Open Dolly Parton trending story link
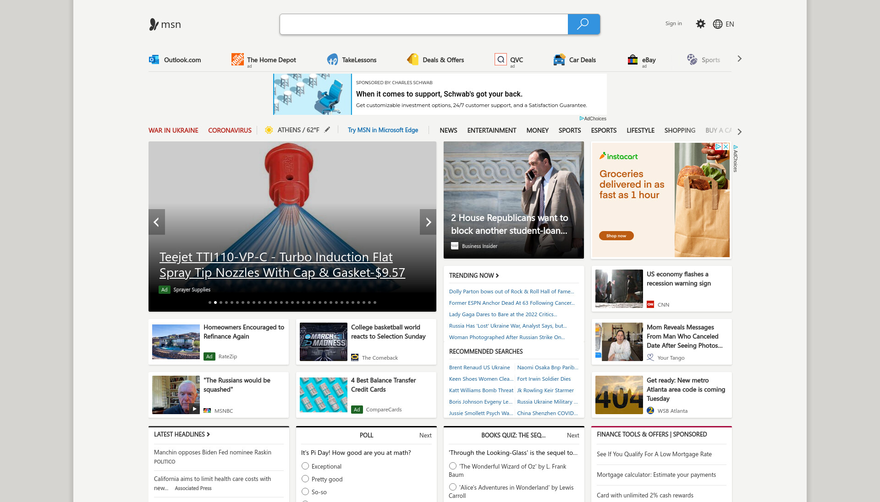Image resolution: width=880 pixels, height=502 pixels. (511, 291)
